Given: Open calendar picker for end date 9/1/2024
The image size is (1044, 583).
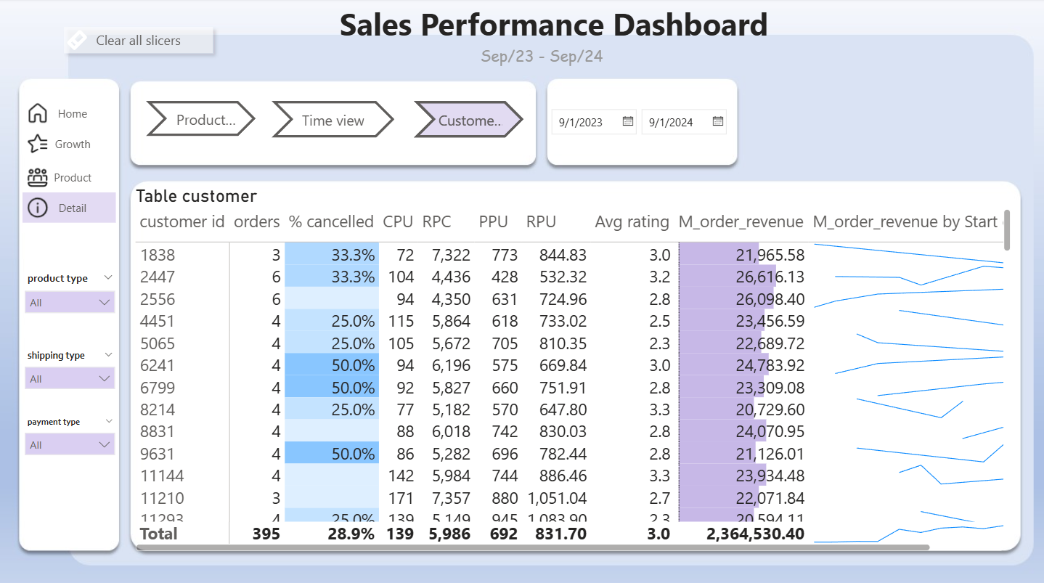Looking at the screenshot, I should (717, 121).
